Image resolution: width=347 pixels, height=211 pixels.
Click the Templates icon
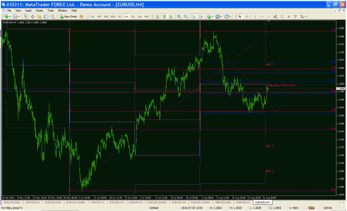227,17
